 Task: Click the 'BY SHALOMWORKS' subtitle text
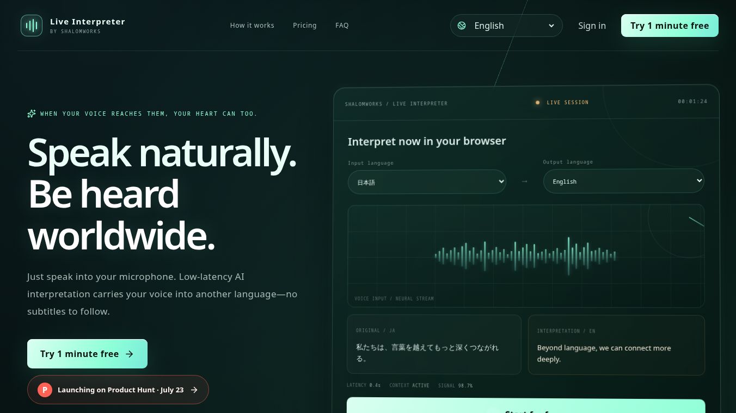coord(75,32)
